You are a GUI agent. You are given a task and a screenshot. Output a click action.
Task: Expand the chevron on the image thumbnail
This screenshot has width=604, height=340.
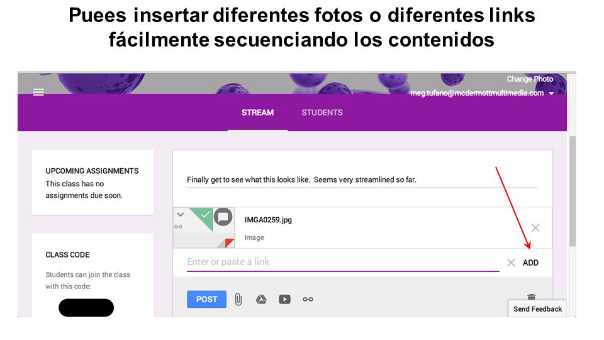coord(181,214)
